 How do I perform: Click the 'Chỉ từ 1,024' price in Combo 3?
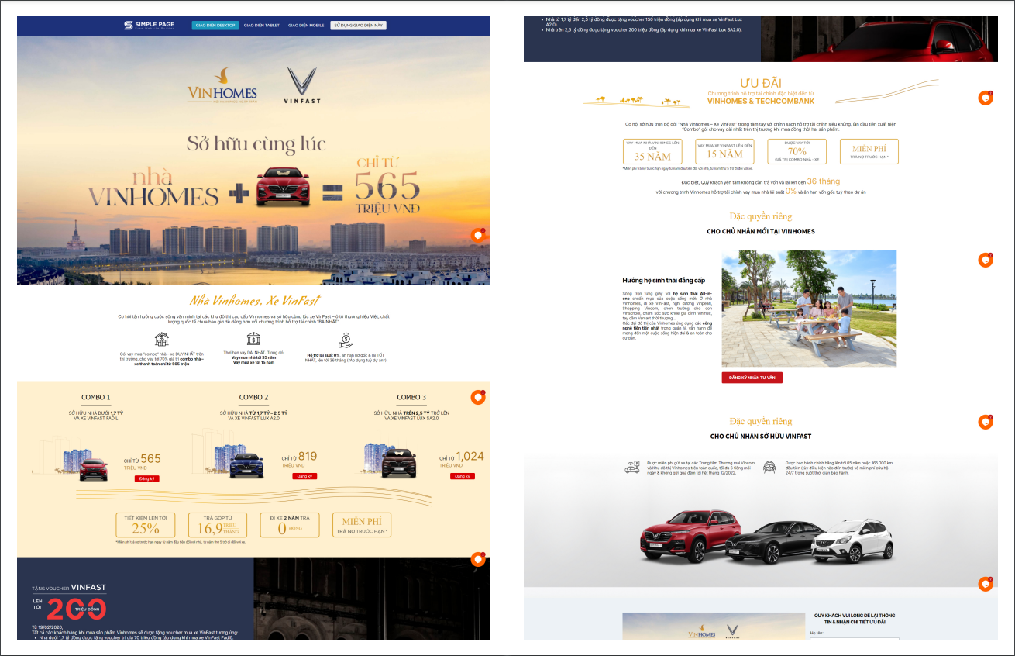coord(461,457)
